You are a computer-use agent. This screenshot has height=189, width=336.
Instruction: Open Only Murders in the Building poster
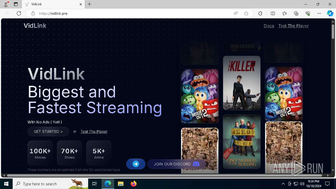tap(242, 142)
